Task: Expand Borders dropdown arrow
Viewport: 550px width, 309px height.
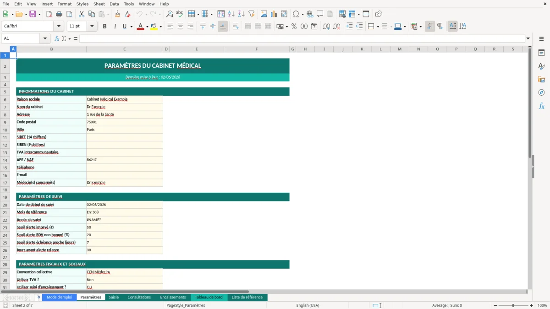Action: [378, 27]
